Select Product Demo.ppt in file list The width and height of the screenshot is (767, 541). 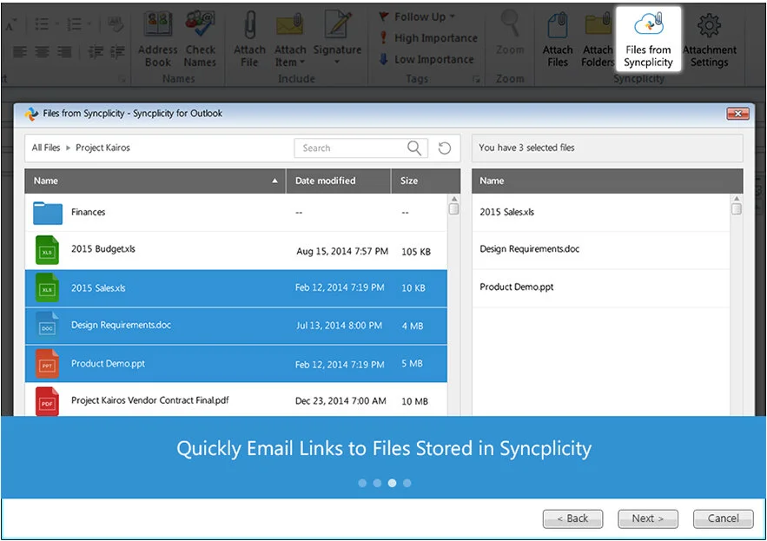click(235, 364)
